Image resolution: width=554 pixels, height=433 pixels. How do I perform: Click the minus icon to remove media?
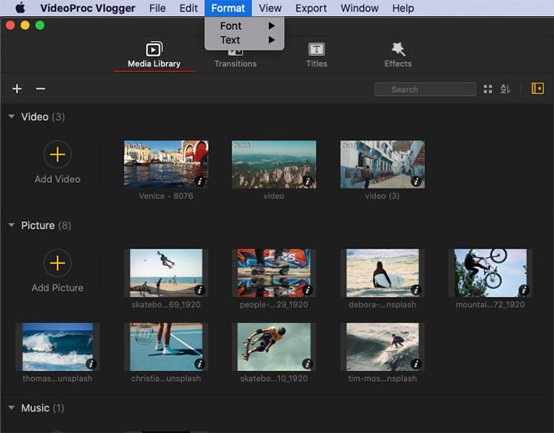pos(40,90)
